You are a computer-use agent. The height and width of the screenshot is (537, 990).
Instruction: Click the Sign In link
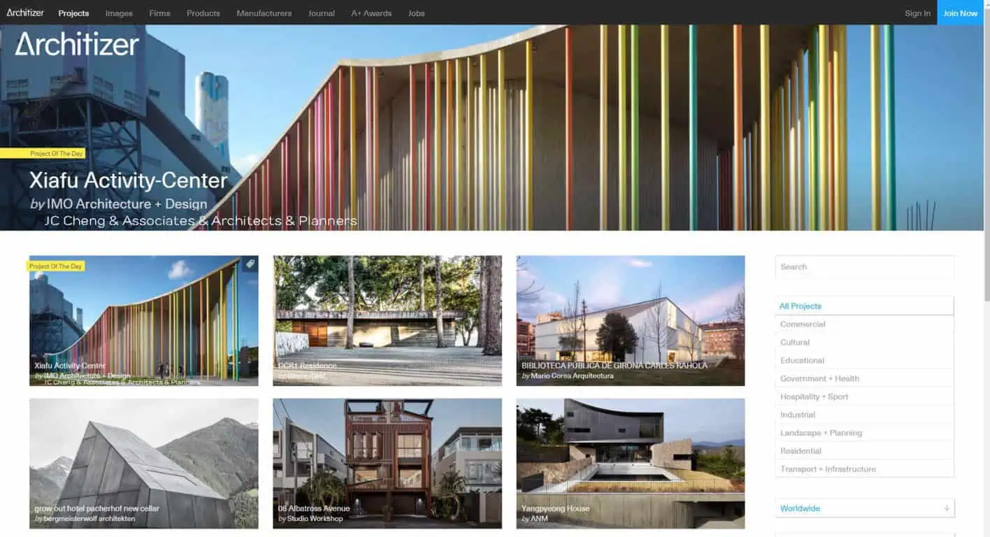coord(917,13)
